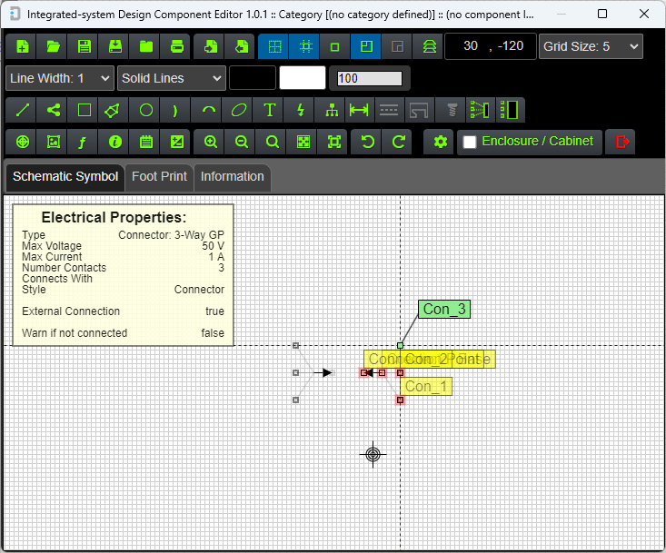Toggle the snap-to-grid hash button
666x553 pixels.
pyautogui.click(x=304, y=46)
